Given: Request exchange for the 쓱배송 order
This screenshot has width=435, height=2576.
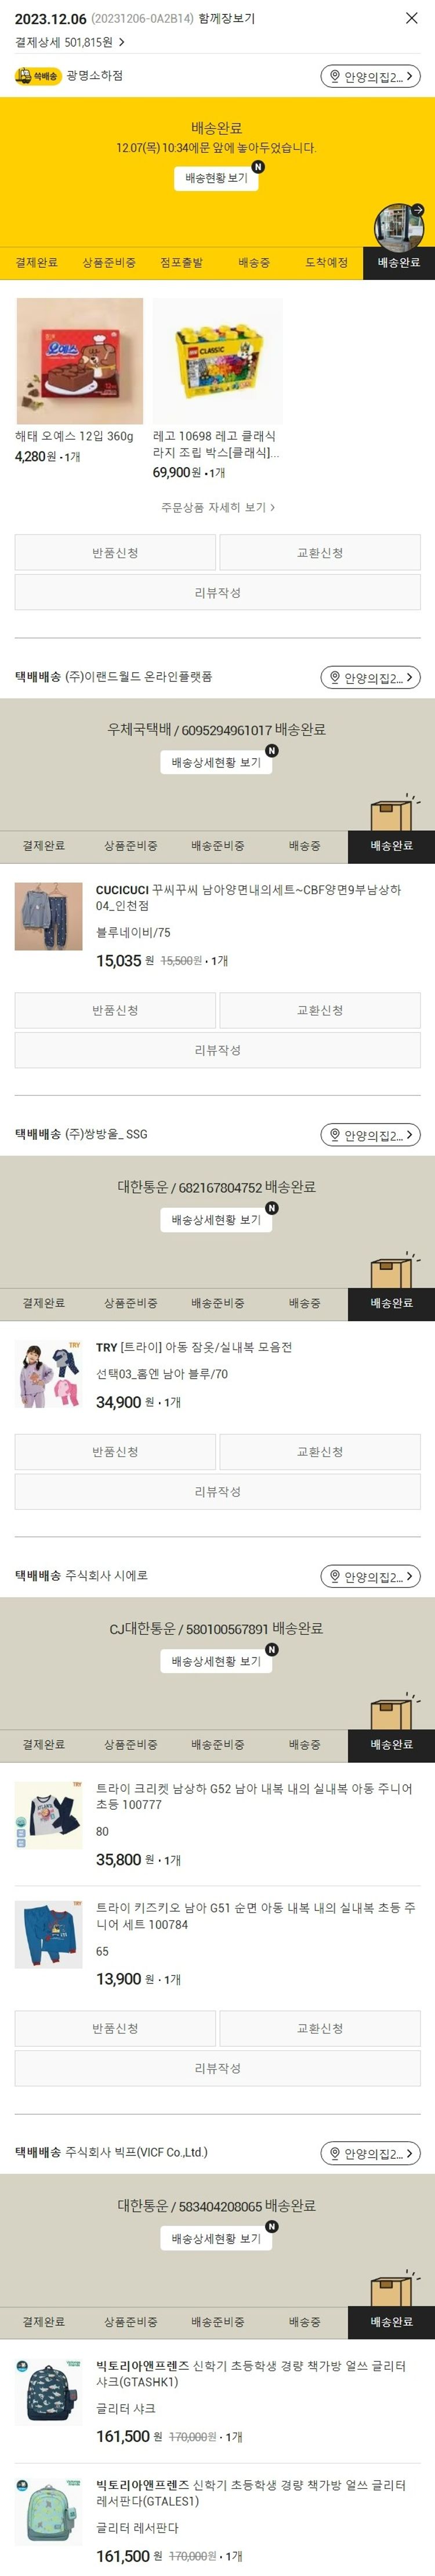Looking at the screenshot, I should 320,553.
